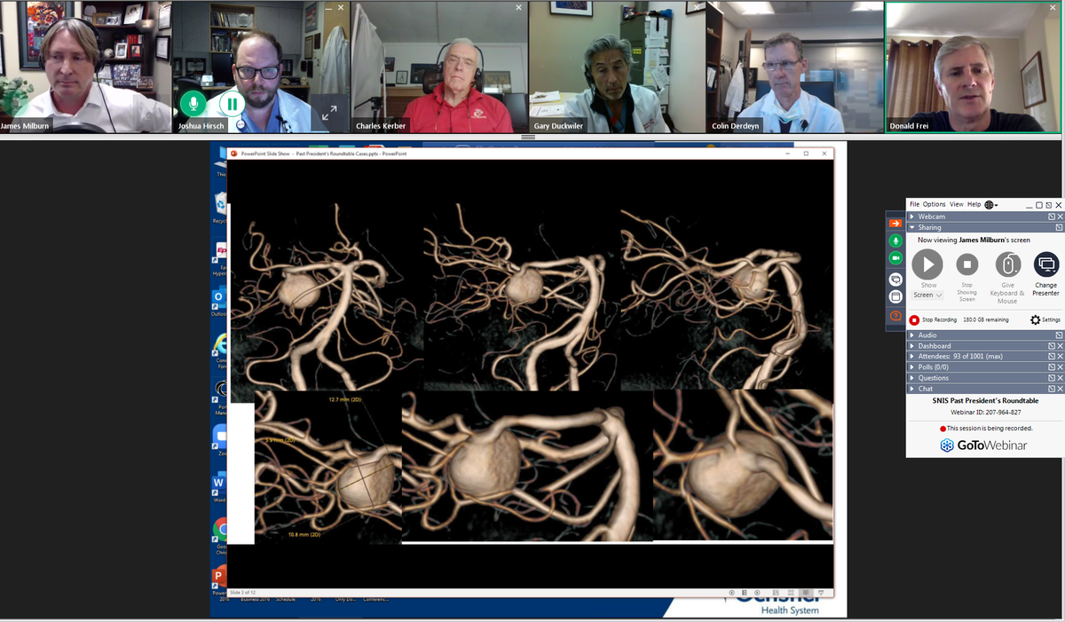Open the File menu in GoToWebinar
This screenshot has height=622, width=1065.
point(915,204)
